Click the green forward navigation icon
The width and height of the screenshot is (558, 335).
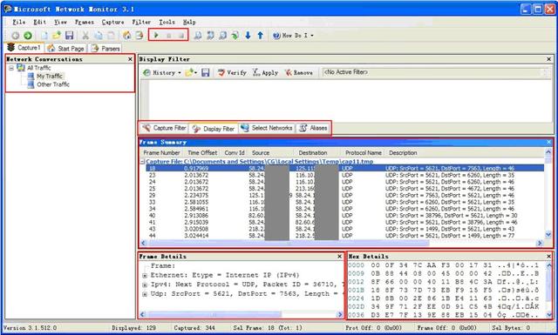point(28,36)
